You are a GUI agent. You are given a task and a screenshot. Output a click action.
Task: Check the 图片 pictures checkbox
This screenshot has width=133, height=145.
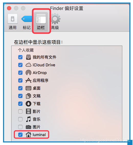pyautogui.click(x=20, y=127)
